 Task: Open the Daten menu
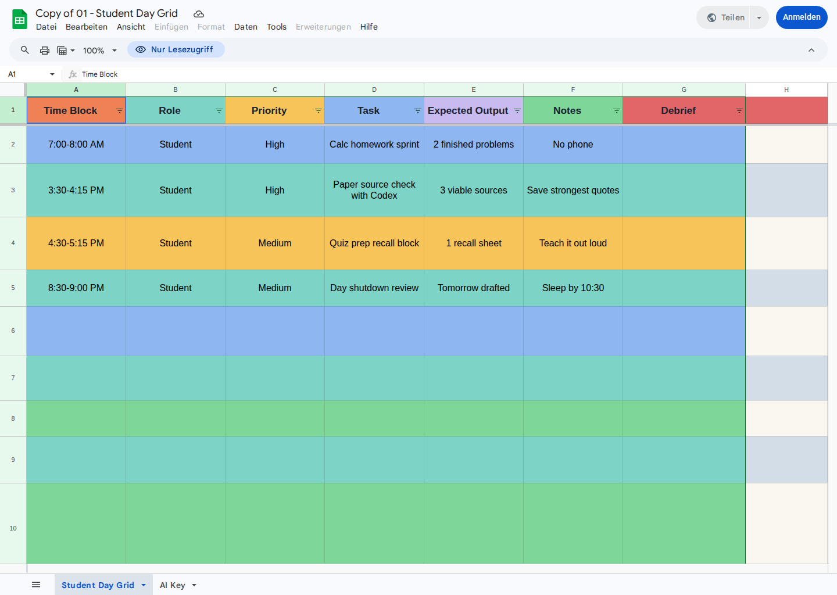[x=245, y=27]
